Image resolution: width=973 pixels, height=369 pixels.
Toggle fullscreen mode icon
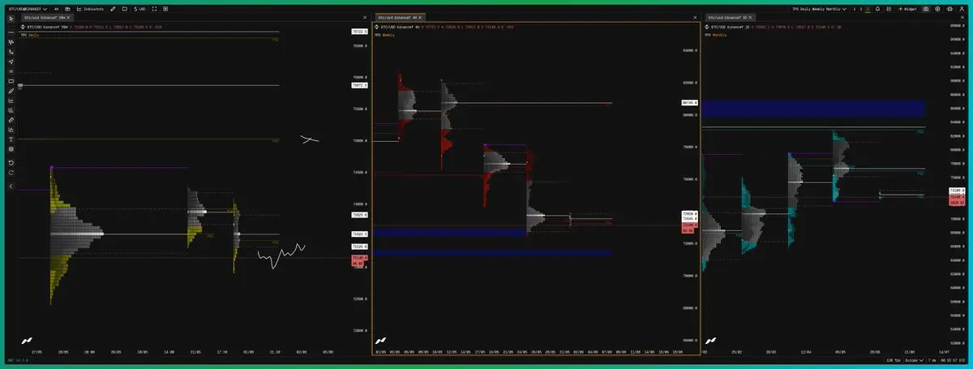(x=154, y=9)
